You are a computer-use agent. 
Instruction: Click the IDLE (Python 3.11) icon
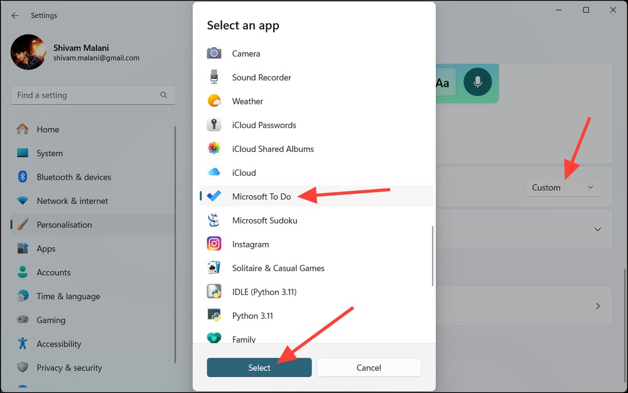coord(214,291)
